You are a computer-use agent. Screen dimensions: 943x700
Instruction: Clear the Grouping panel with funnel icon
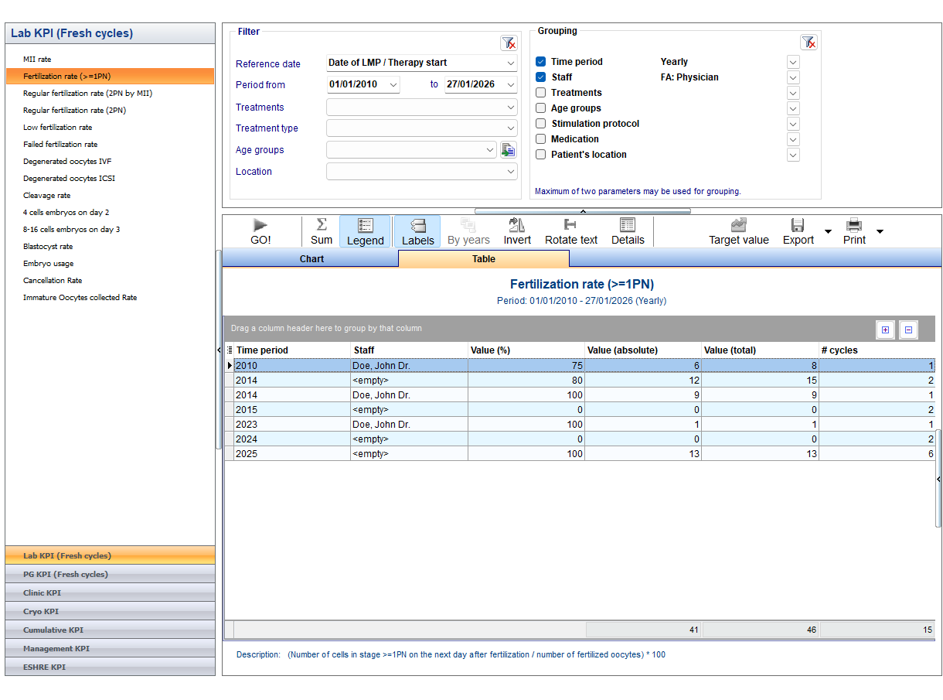pos(808,43)
